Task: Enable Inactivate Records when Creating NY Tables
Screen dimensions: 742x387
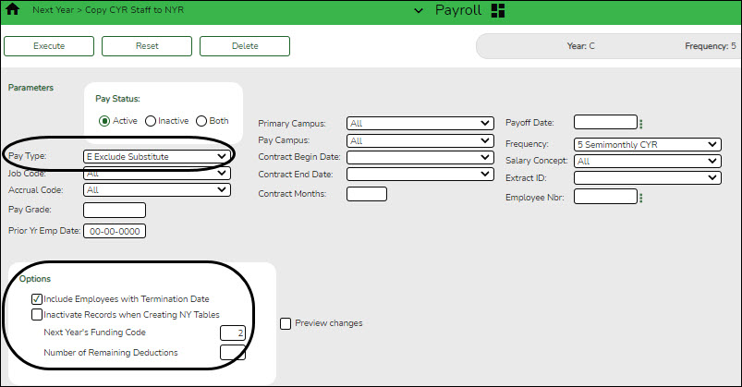Action: point(37,315)
